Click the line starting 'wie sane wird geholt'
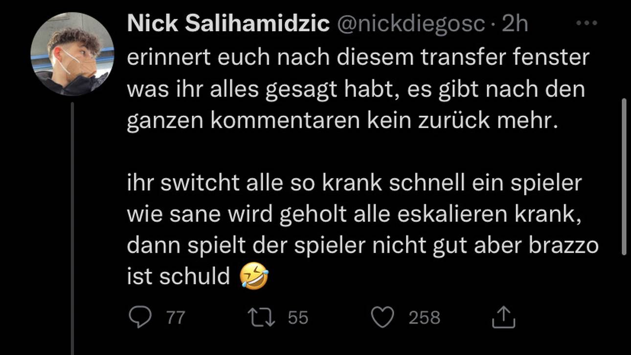 click(354, 215)
